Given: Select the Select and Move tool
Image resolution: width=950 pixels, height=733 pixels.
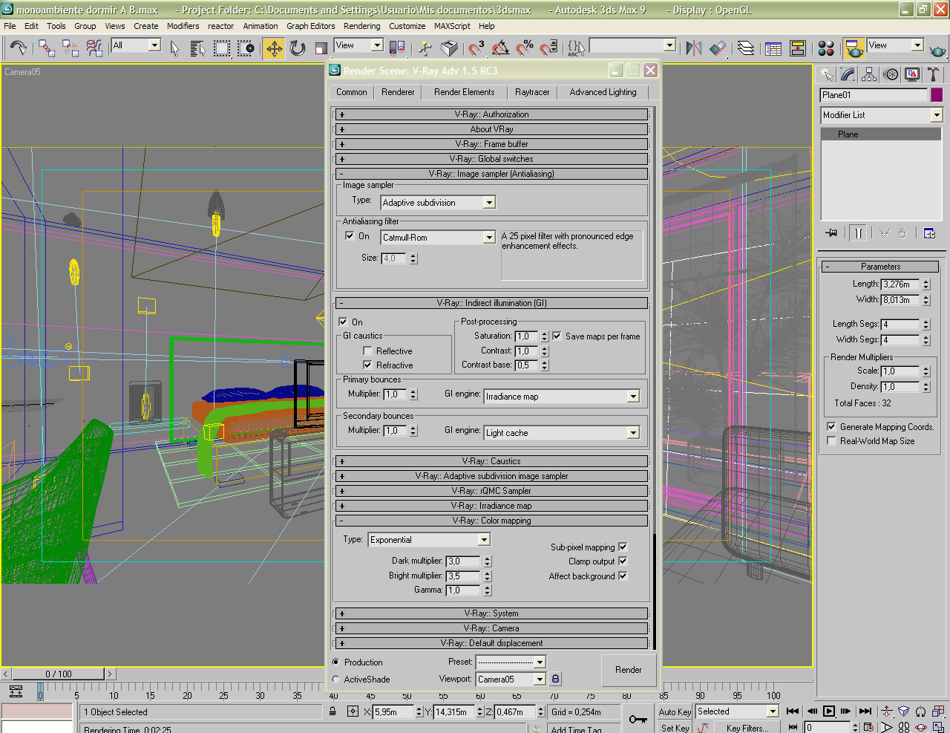Looking at the screenshot, I should [x=274, y=49].
